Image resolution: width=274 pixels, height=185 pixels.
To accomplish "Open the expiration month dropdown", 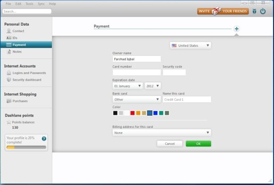I will [x=128, y=86].
